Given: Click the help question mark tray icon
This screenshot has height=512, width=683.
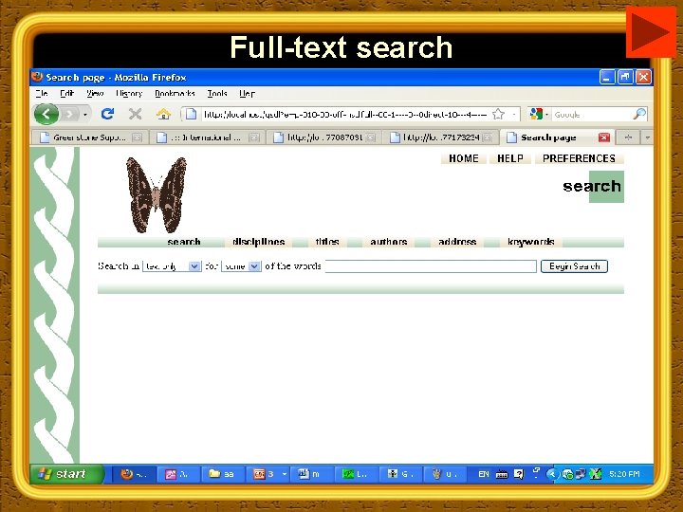Looking at the screenshot, I should tap(519, 474).
